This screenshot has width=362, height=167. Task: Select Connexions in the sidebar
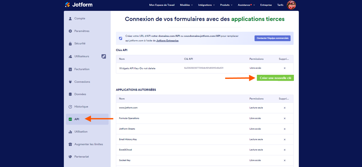point(87,82)
